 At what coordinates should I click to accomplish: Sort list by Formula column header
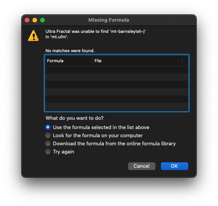click(69, 61)
